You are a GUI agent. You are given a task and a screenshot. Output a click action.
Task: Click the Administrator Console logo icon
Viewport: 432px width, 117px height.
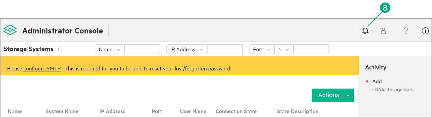click(10, 30)
